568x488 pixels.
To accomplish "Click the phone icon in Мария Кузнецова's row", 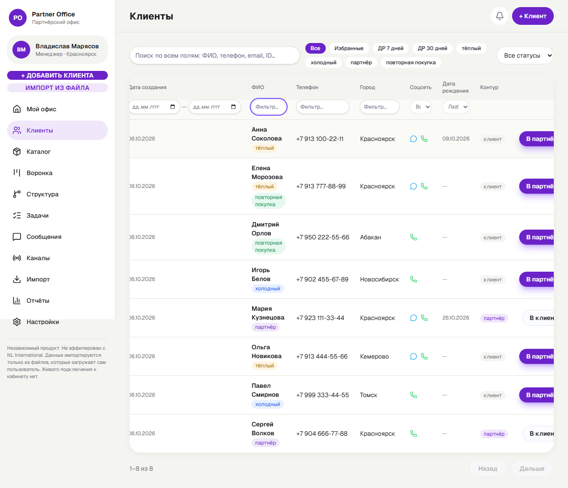I will pyautogui.click(x=424, y=318).
